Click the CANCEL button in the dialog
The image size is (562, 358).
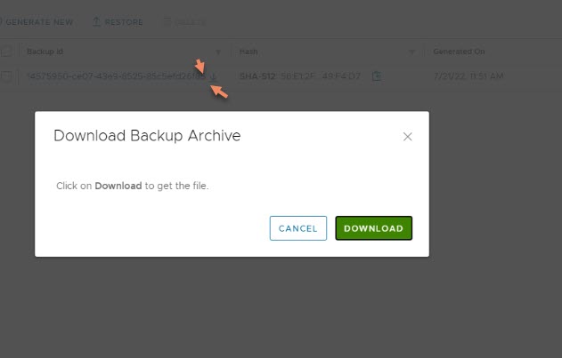(x=297, y=228)
